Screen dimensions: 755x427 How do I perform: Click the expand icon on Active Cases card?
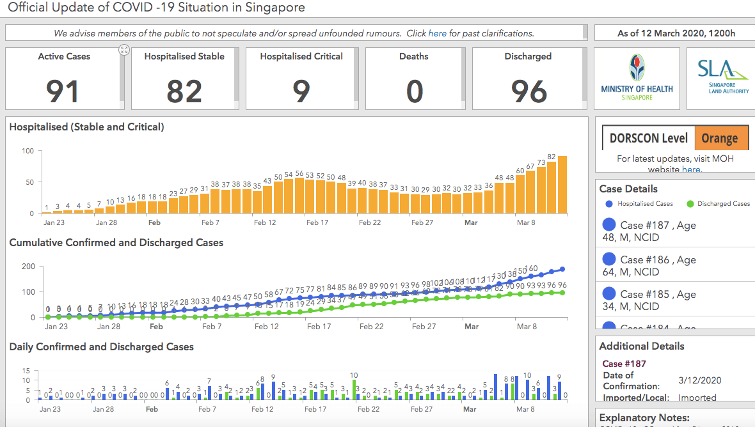124,50
